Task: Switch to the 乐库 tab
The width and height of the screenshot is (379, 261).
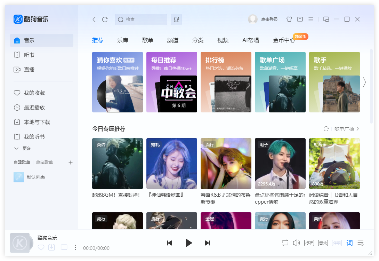Action: 123,40
